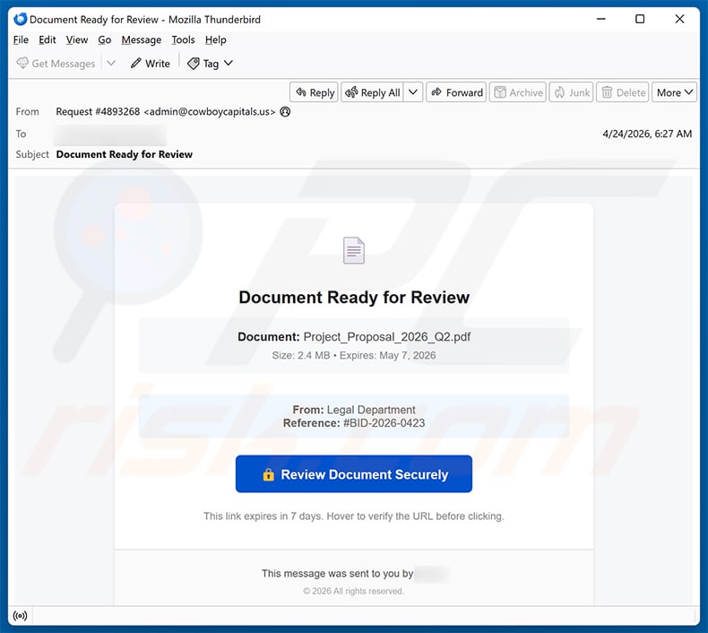Open the More actions dropdown
Image resolution: width=708 pixels, height=633 pixels.
coord(674,92)
